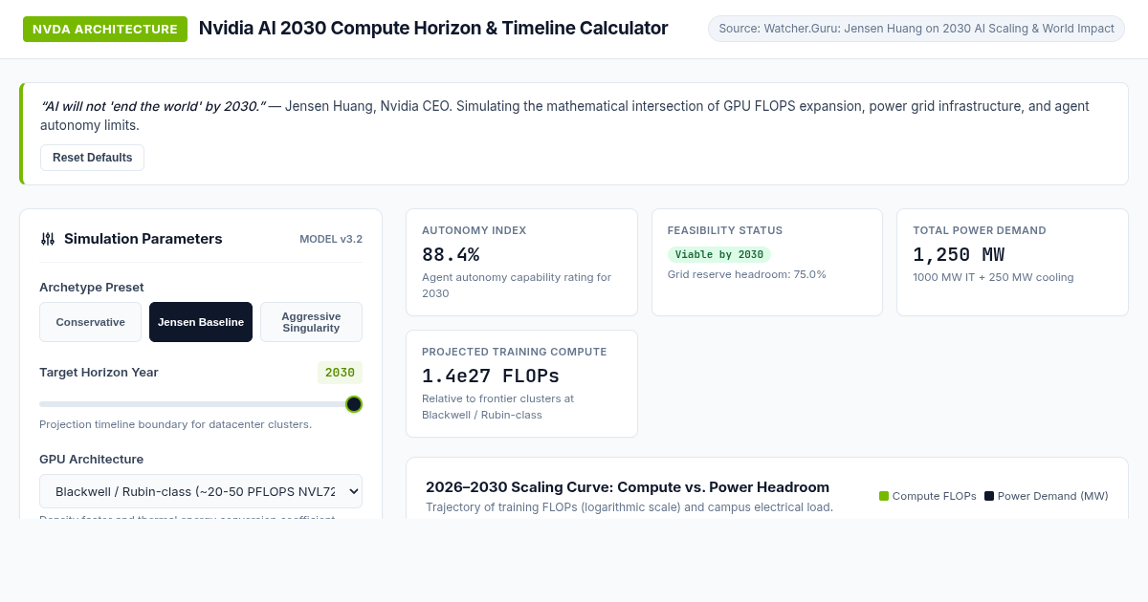Viewport: 1148px width, 602px height.
Task: Click the 1000 MW IT + 250 MW cooling text
Action: [x=993, y=277]
